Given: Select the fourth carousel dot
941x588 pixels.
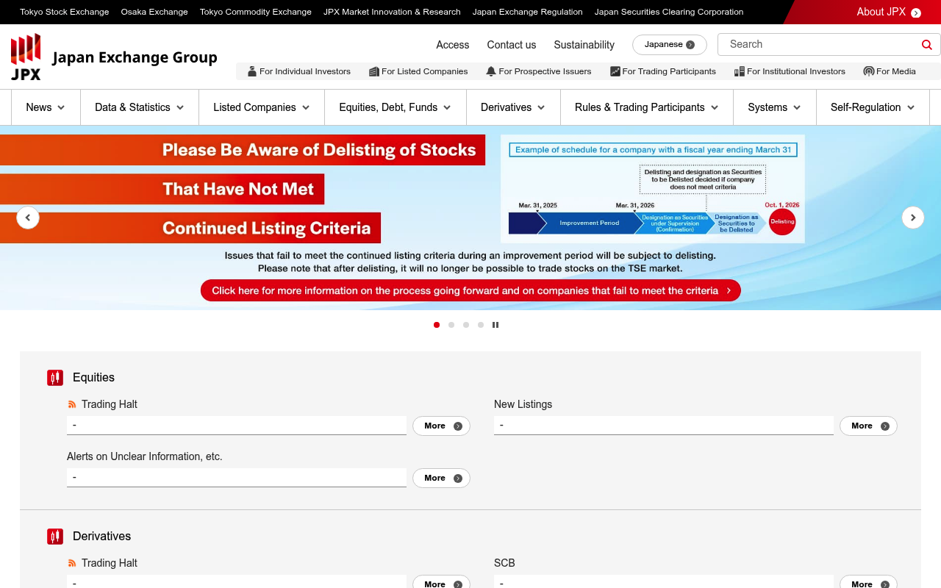Looking at the screenshot, I should tap(481, 325).
